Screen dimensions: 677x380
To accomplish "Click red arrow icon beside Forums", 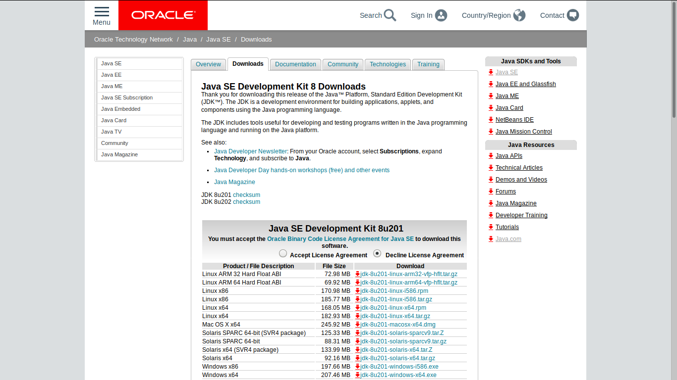I will click(x=491, y=191).
